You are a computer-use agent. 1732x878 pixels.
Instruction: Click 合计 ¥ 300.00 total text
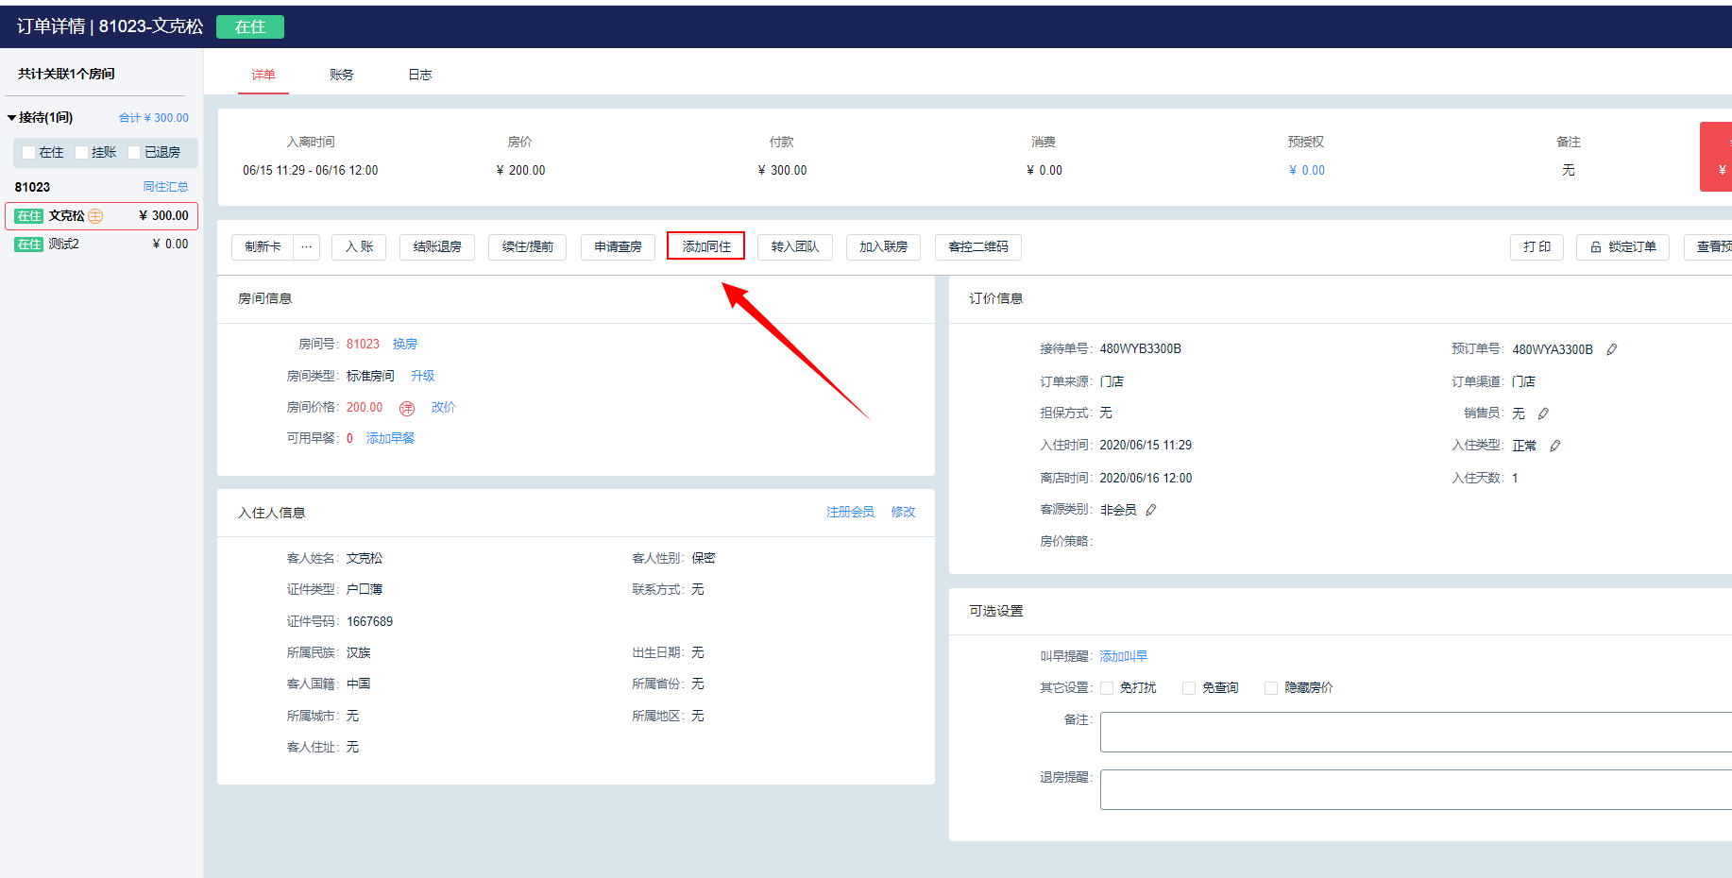click(x=153, y=118)
